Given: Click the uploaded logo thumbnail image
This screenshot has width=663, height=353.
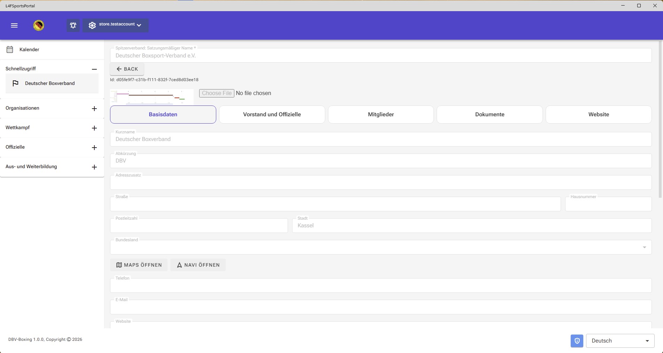Looking at the screenshot, I should click(x=152, y=97).
